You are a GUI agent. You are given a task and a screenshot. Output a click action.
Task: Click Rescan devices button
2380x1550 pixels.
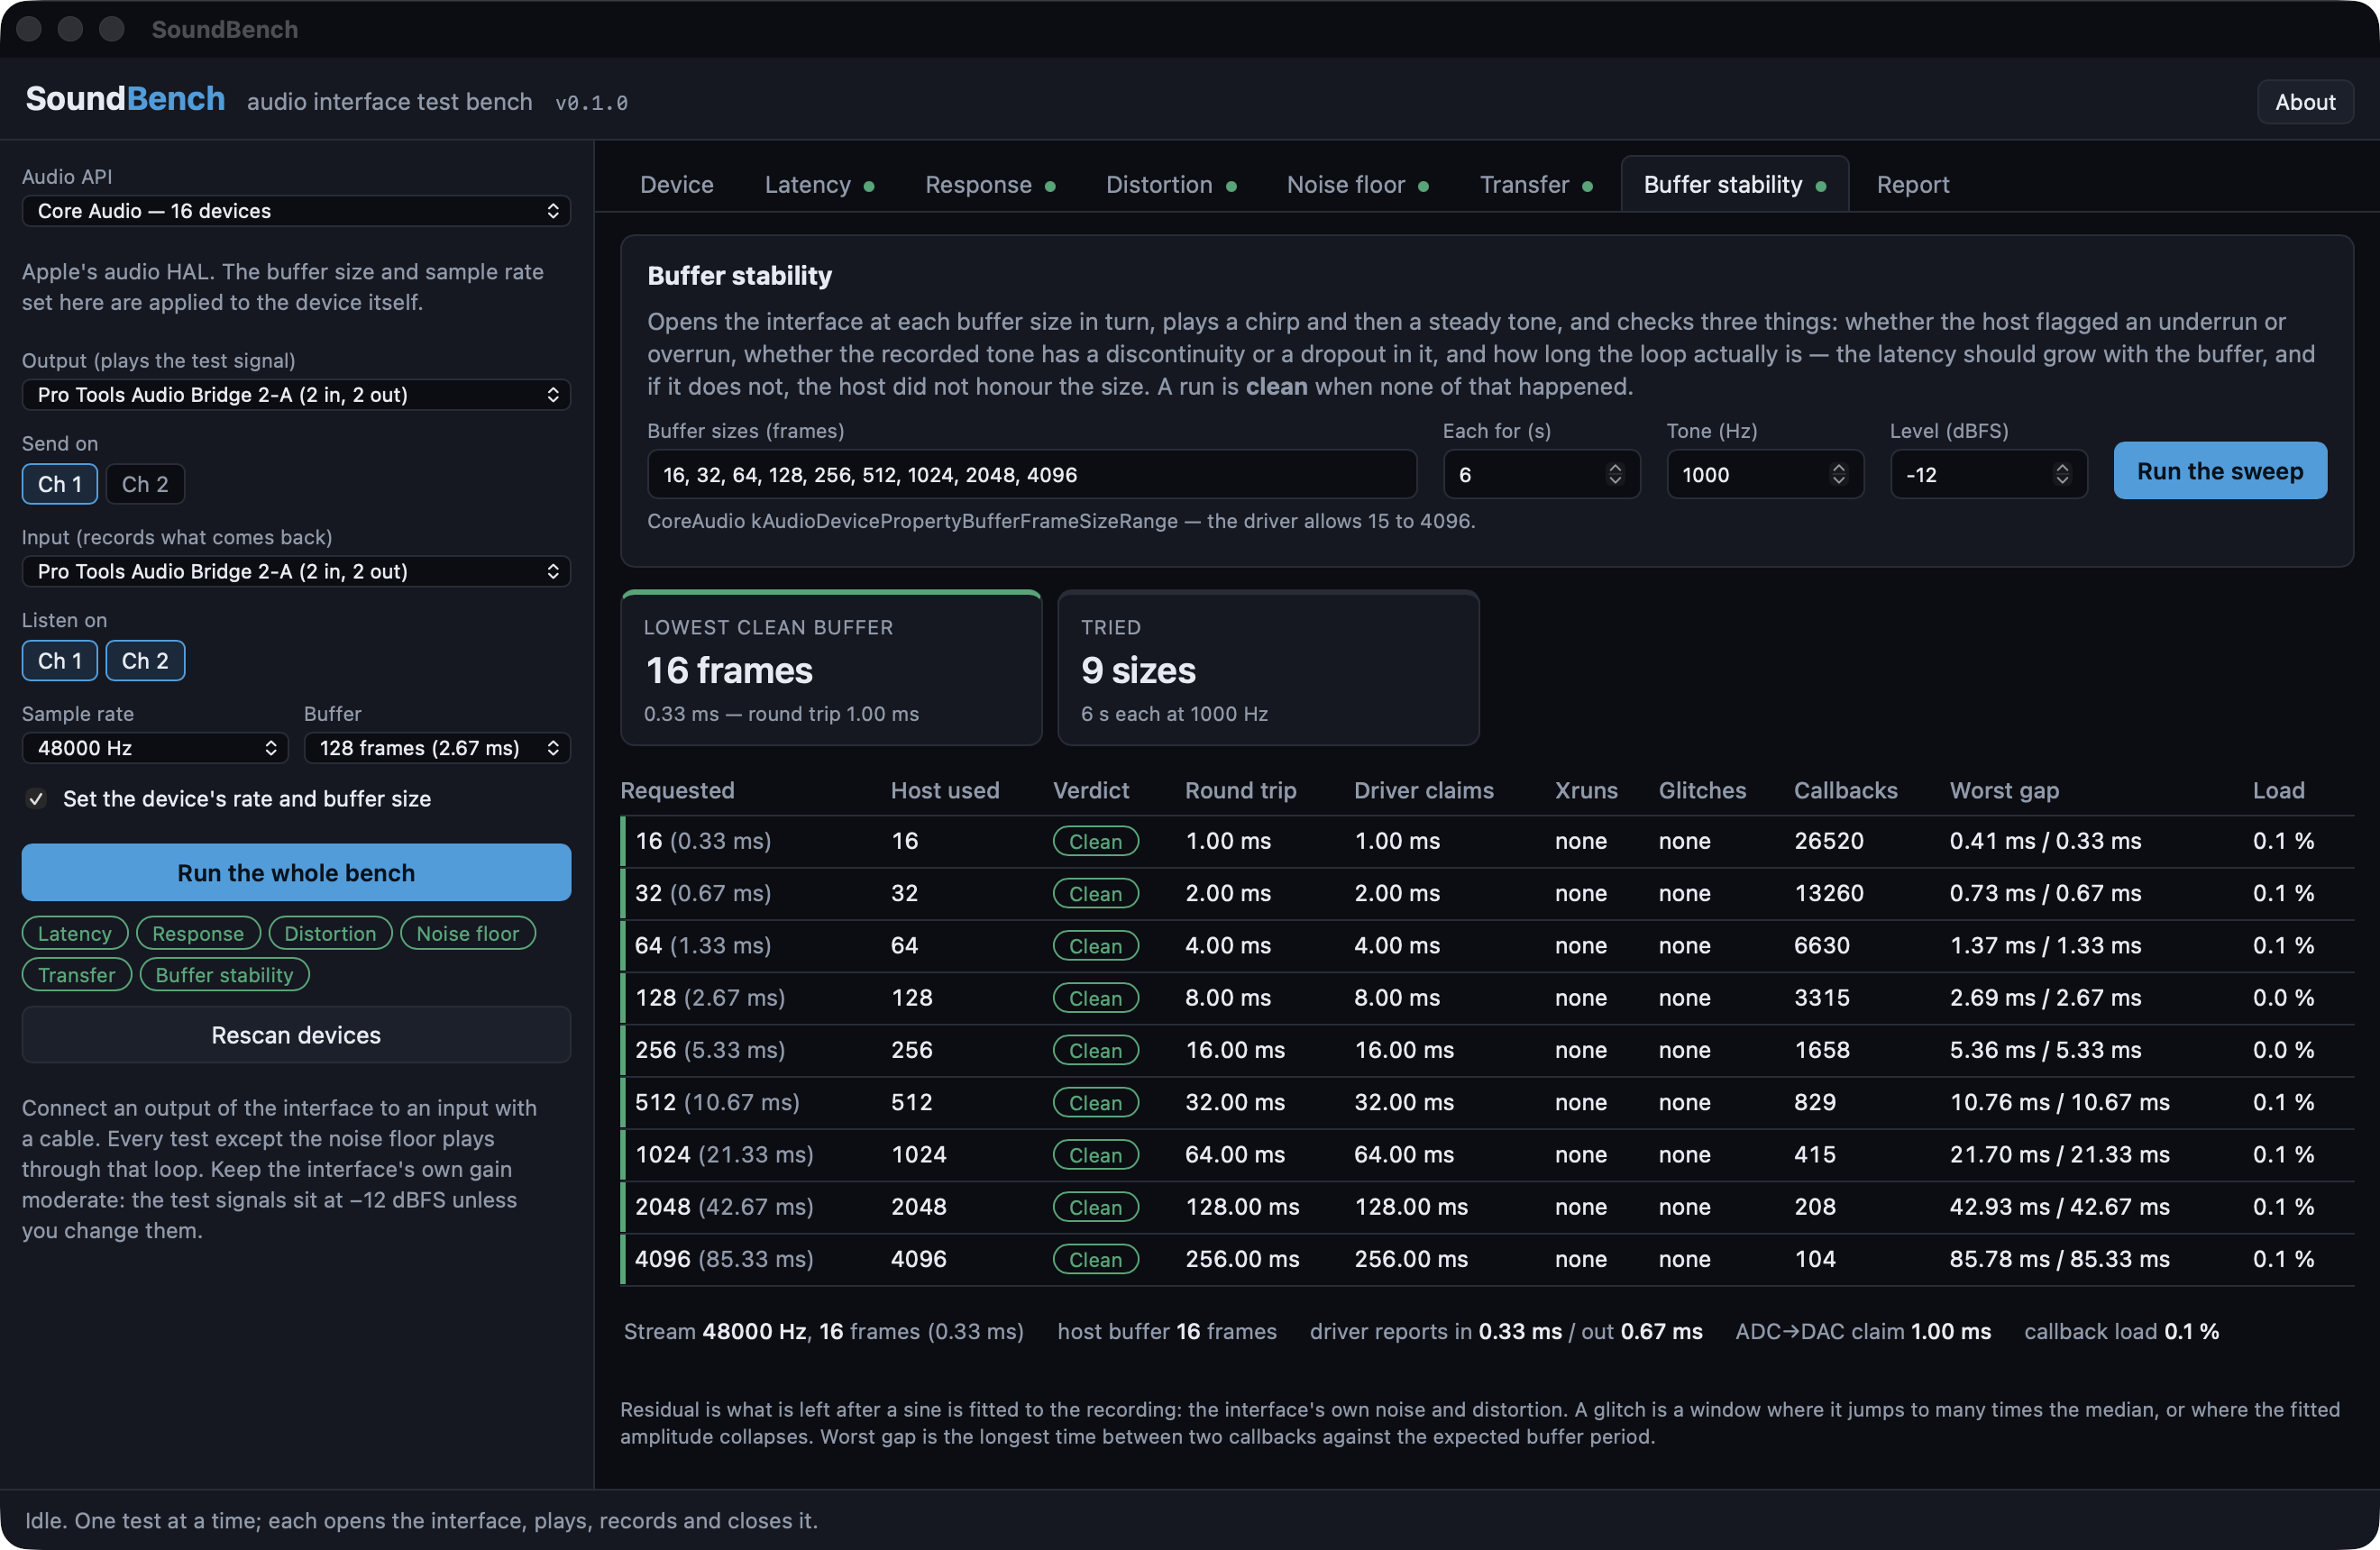(x=296, y=1035)
